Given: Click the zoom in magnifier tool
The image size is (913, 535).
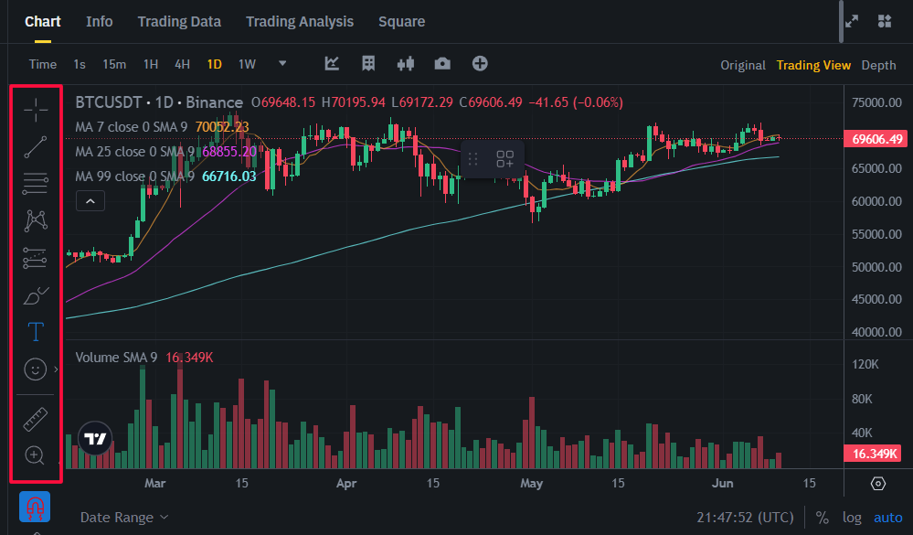Looking at the screenshot, I should point(35,455).
